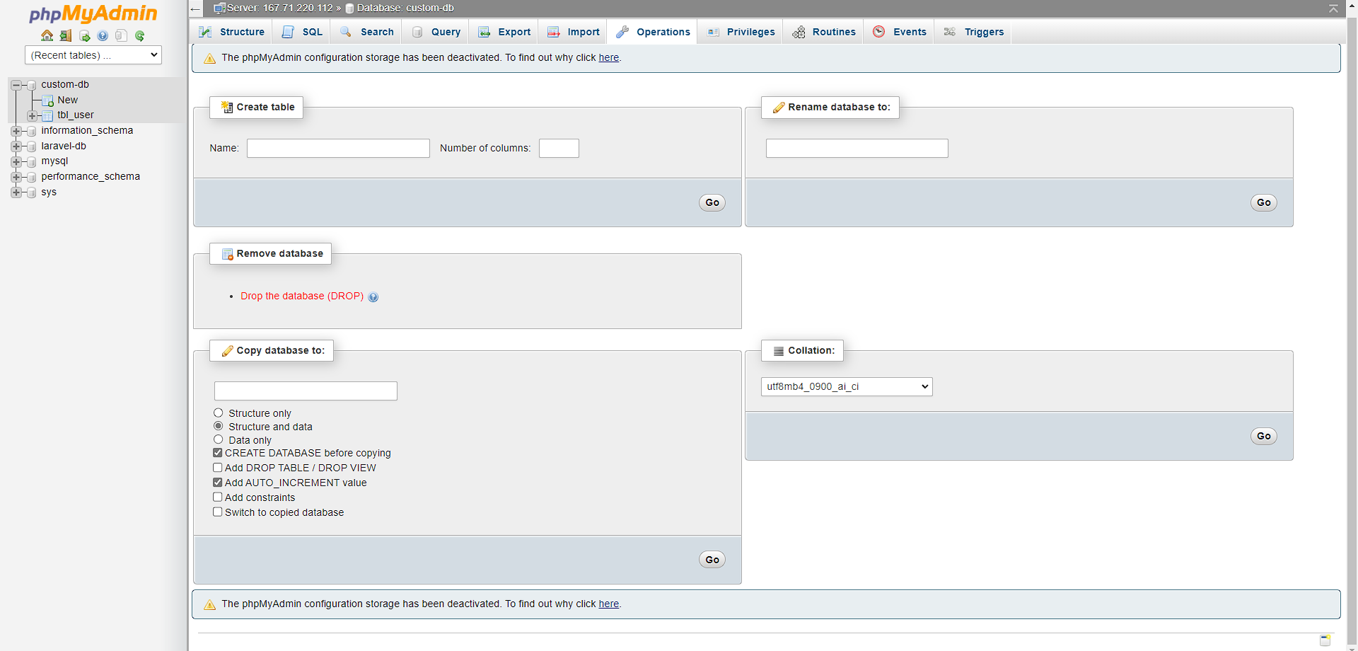Click the Rename database to input field
Image resolution: width=1358 pixels, height=651 pixels.
point(857,148)
